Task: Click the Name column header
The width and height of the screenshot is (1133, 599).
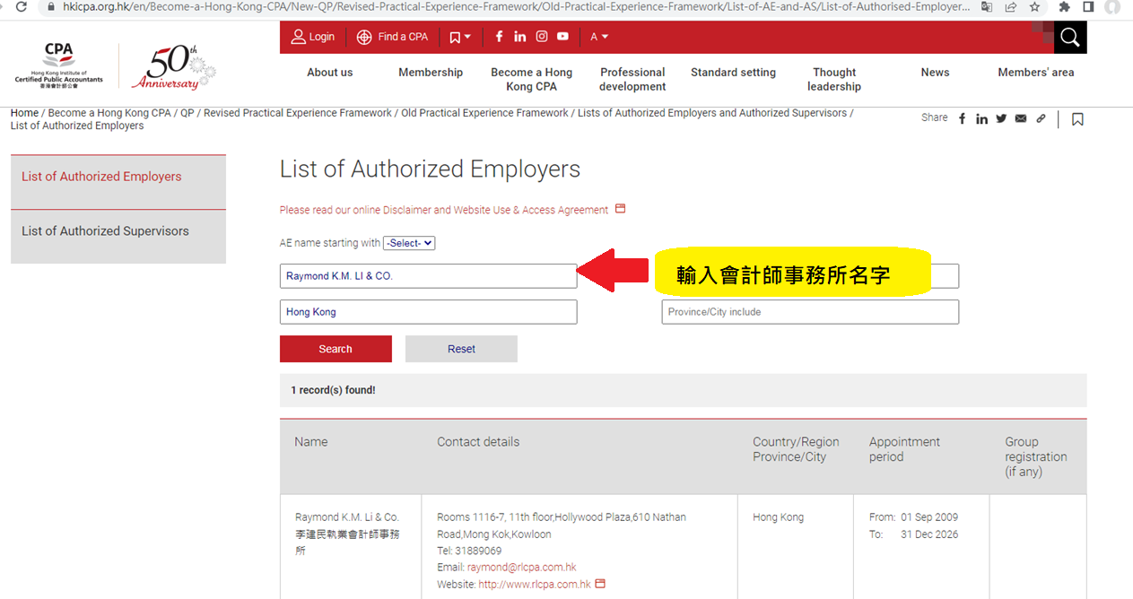Action: tap(311, 442)
